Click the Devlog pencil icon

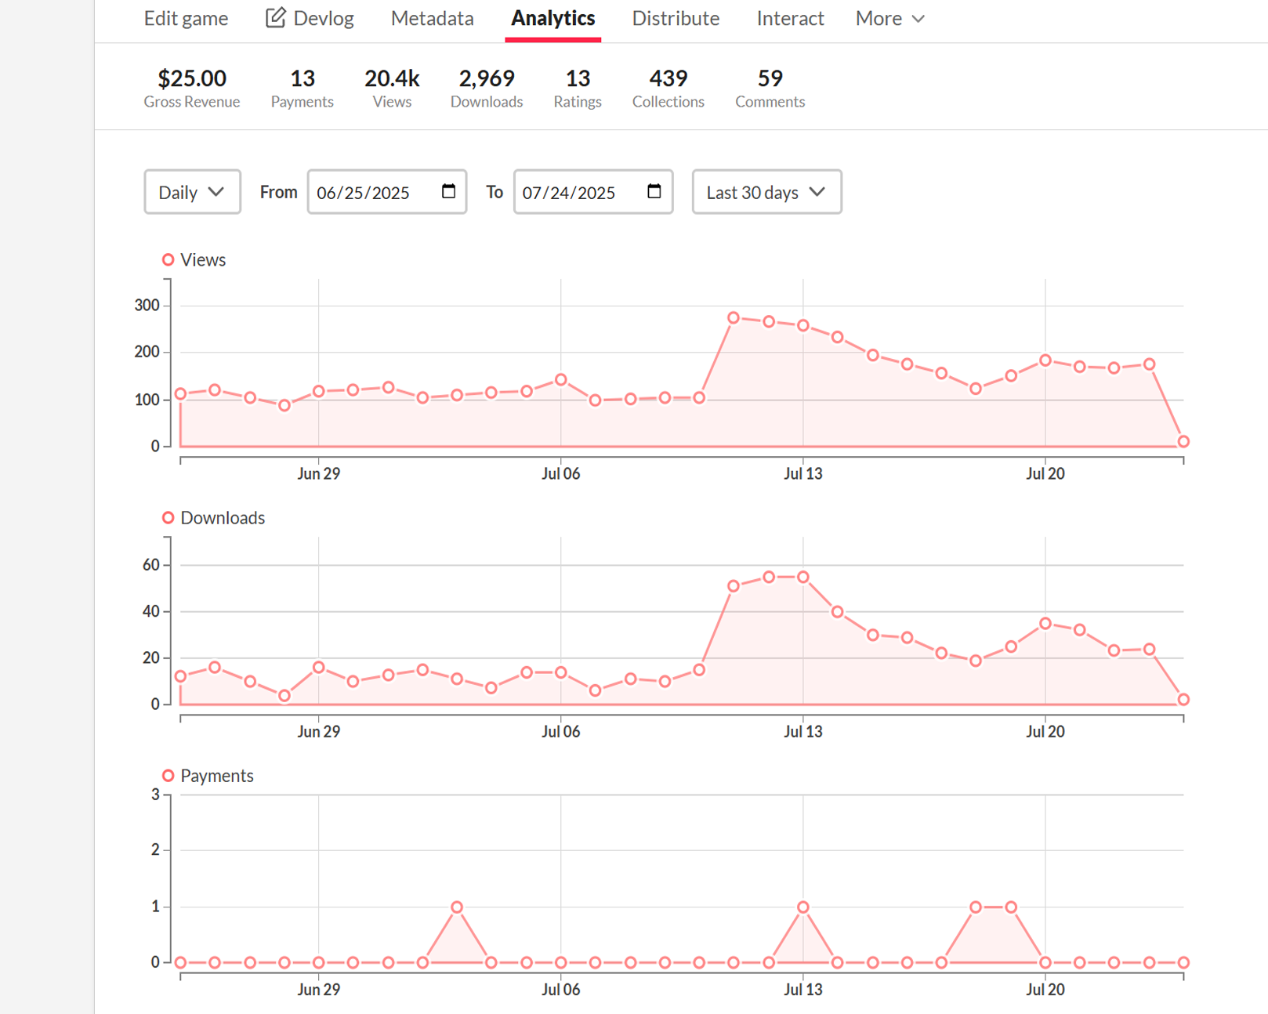click(275, 17)
